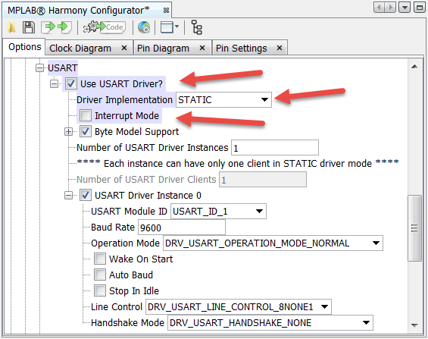Screen dimensions: 428x339
Task: Select the Driver Implementation label
Action: [124, 99]
